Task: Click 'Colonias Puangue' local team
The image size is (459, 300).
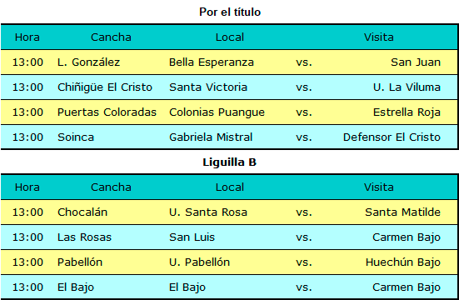Action: coord(217,112)
